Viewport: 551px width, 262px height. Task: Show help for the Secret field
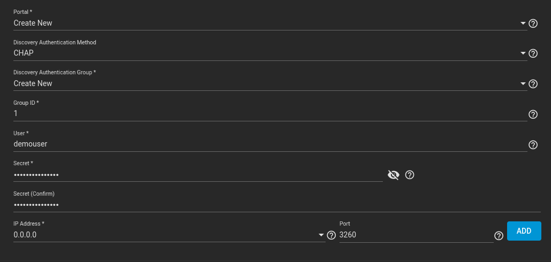[x=410, y=175]
